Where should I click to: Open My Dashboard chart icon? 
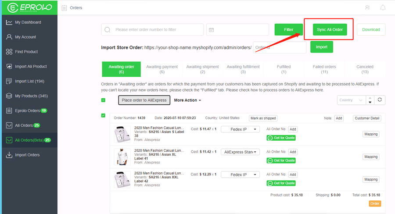point(9,22)
